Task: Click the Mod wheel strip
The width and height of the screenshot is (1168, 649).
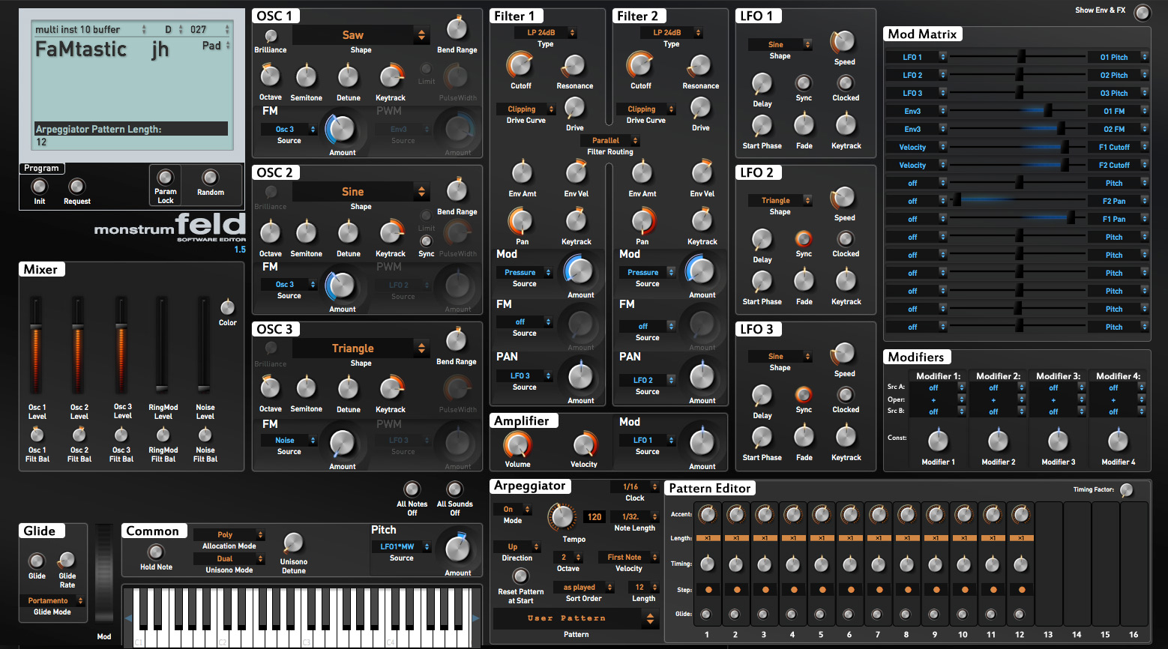Action: (x=104, y=573)
